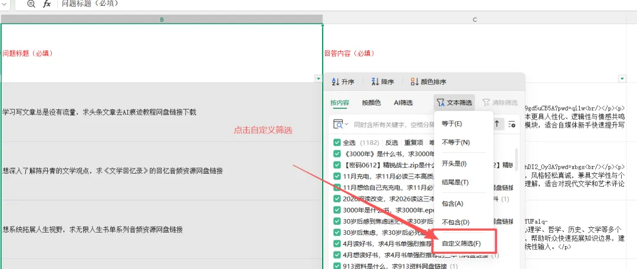Select column B header
637x269 pixels.
pos(162,19)
